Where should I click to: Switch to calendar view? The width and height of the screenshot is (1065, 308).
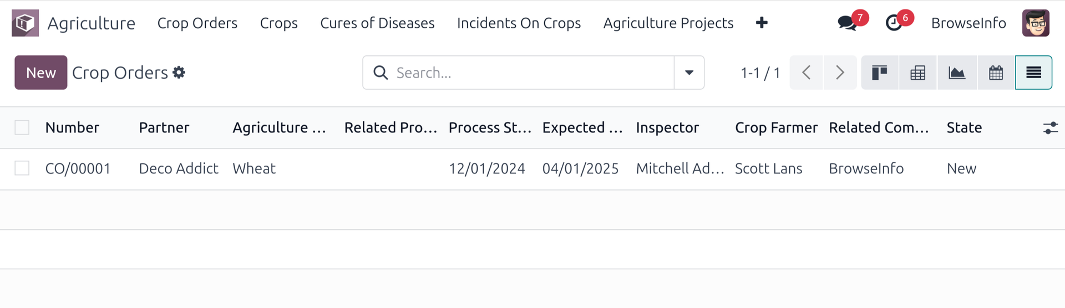[x=996, y=73]
